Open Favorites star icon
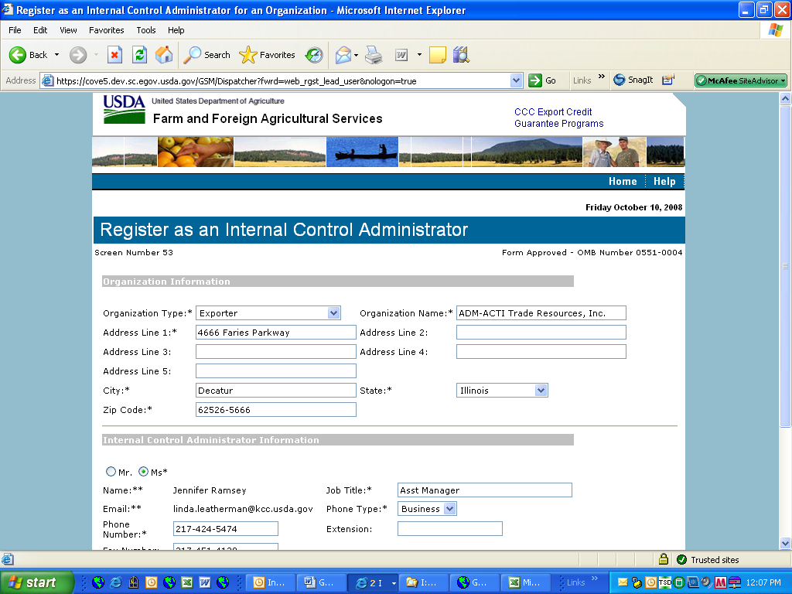This screenshot has width=792, height=594. click(247, 55)
